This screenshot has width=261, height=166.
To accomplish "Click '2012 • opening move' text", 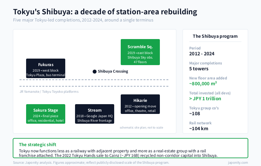I will [x=140, y=106].
